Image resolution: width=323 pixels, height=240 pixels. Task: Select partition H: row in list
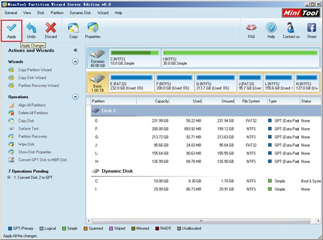coord(206,161)
